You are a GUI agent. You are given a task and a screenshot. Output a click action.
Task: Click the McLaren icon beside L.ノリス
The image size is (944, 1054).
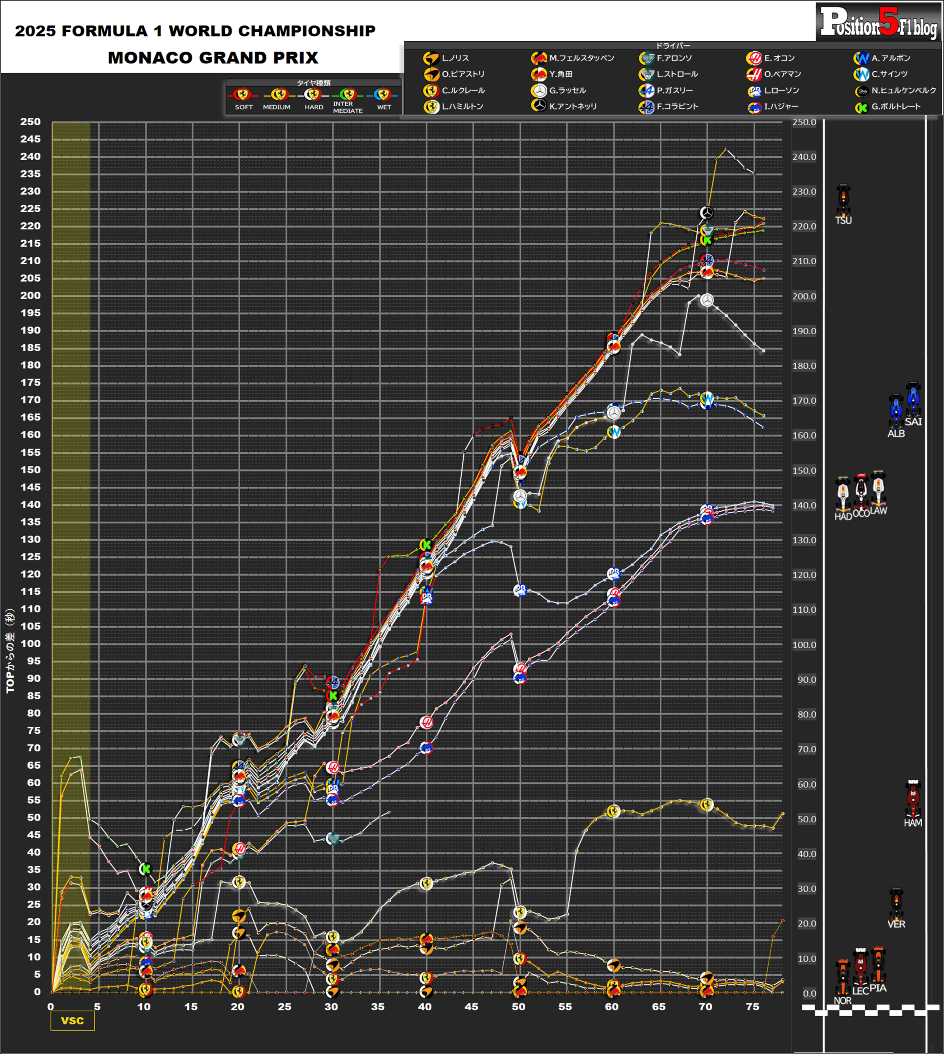pos(431,58)
